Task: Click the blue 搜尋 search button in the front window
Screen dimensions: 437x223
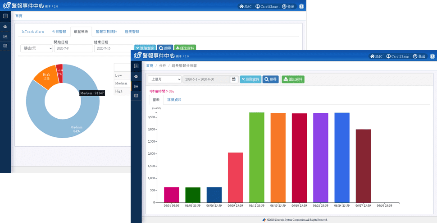Action: click(x=271, y=79)
